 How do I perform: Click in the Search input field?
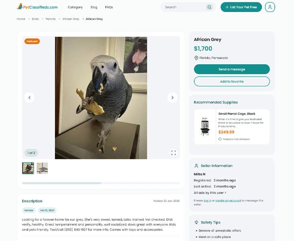coord(184,7)
